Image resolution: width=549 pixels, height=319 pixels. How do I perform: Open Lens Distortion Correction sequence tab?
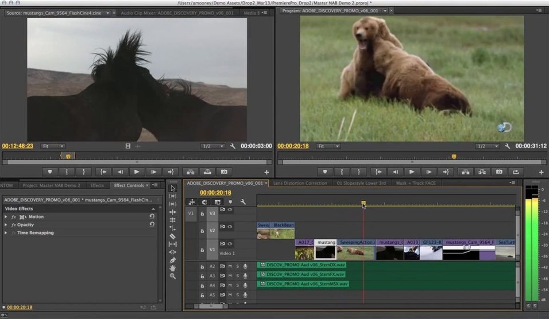coord(300,183)
